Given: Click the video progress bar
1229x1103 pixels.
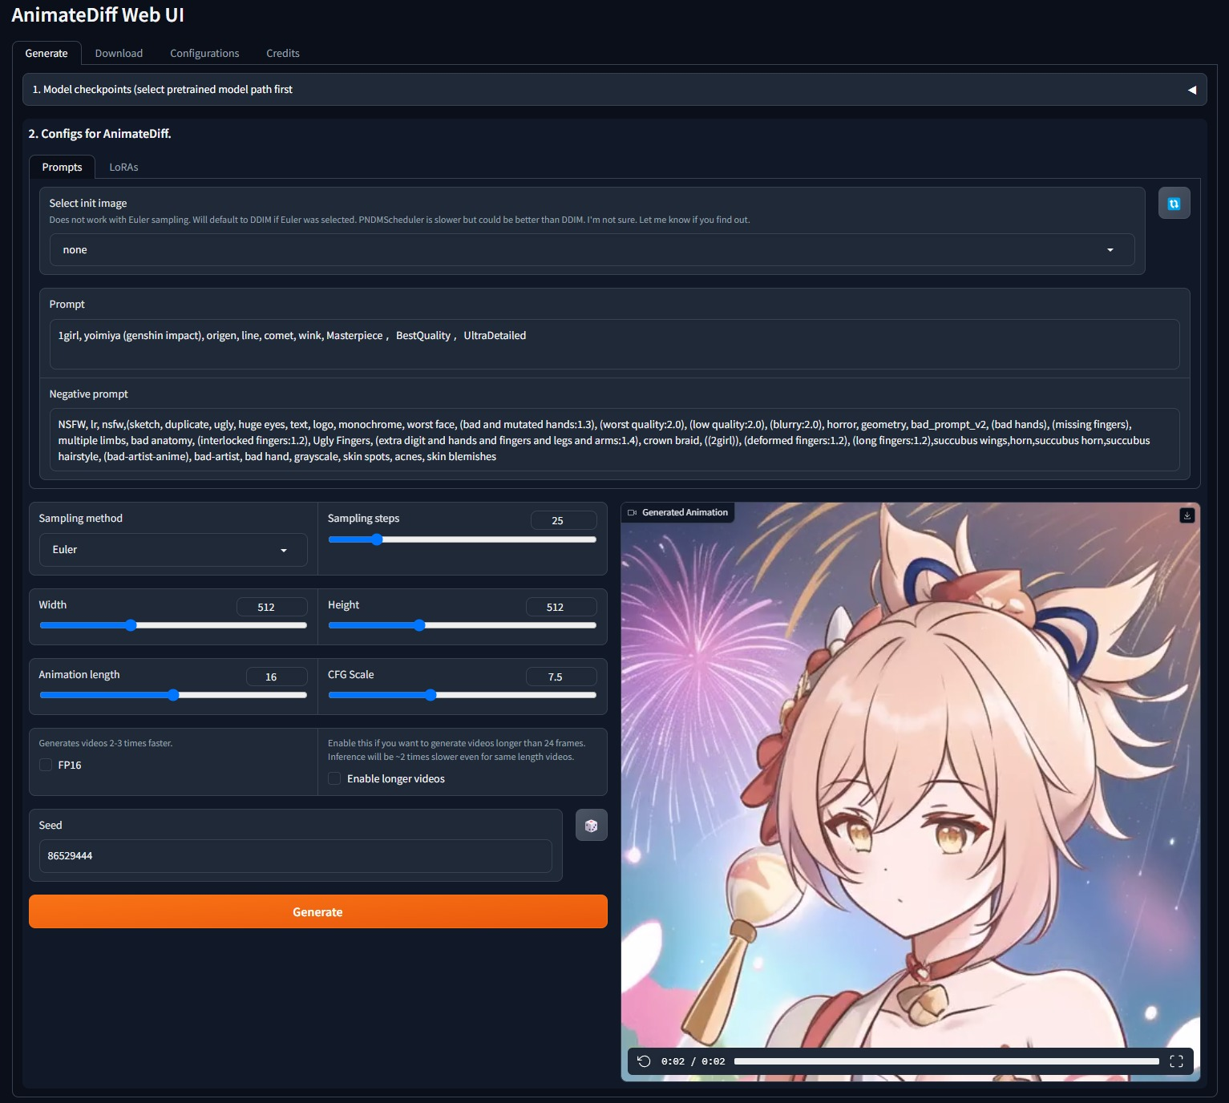Looking at the screenshot, I should tap(947, 1061).
